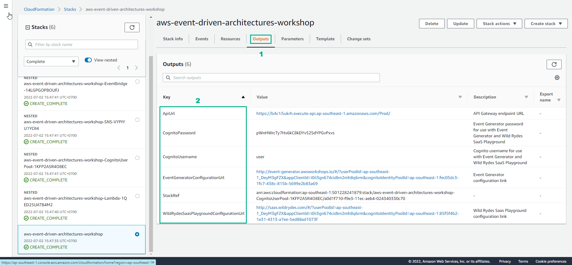572x265 pixels.
Task: Focus the Search outputs field
Action: point(271,78)
